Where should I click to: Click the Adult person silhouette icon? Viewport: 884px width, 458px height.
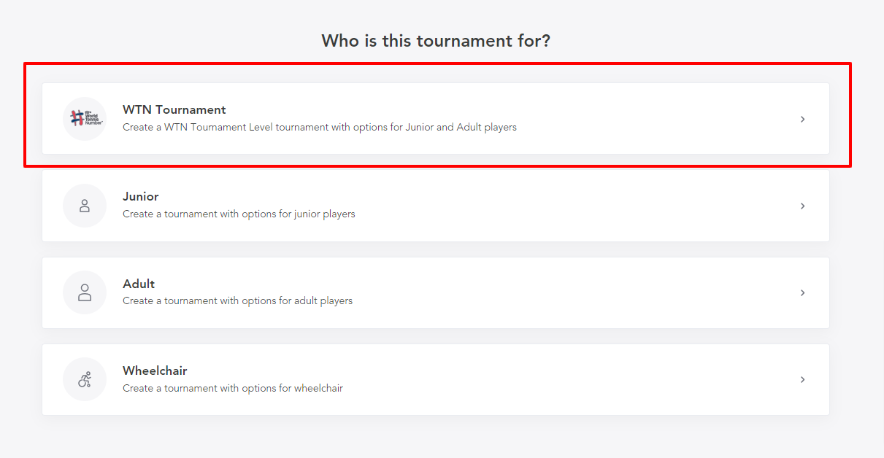click(x=85, y=292)
